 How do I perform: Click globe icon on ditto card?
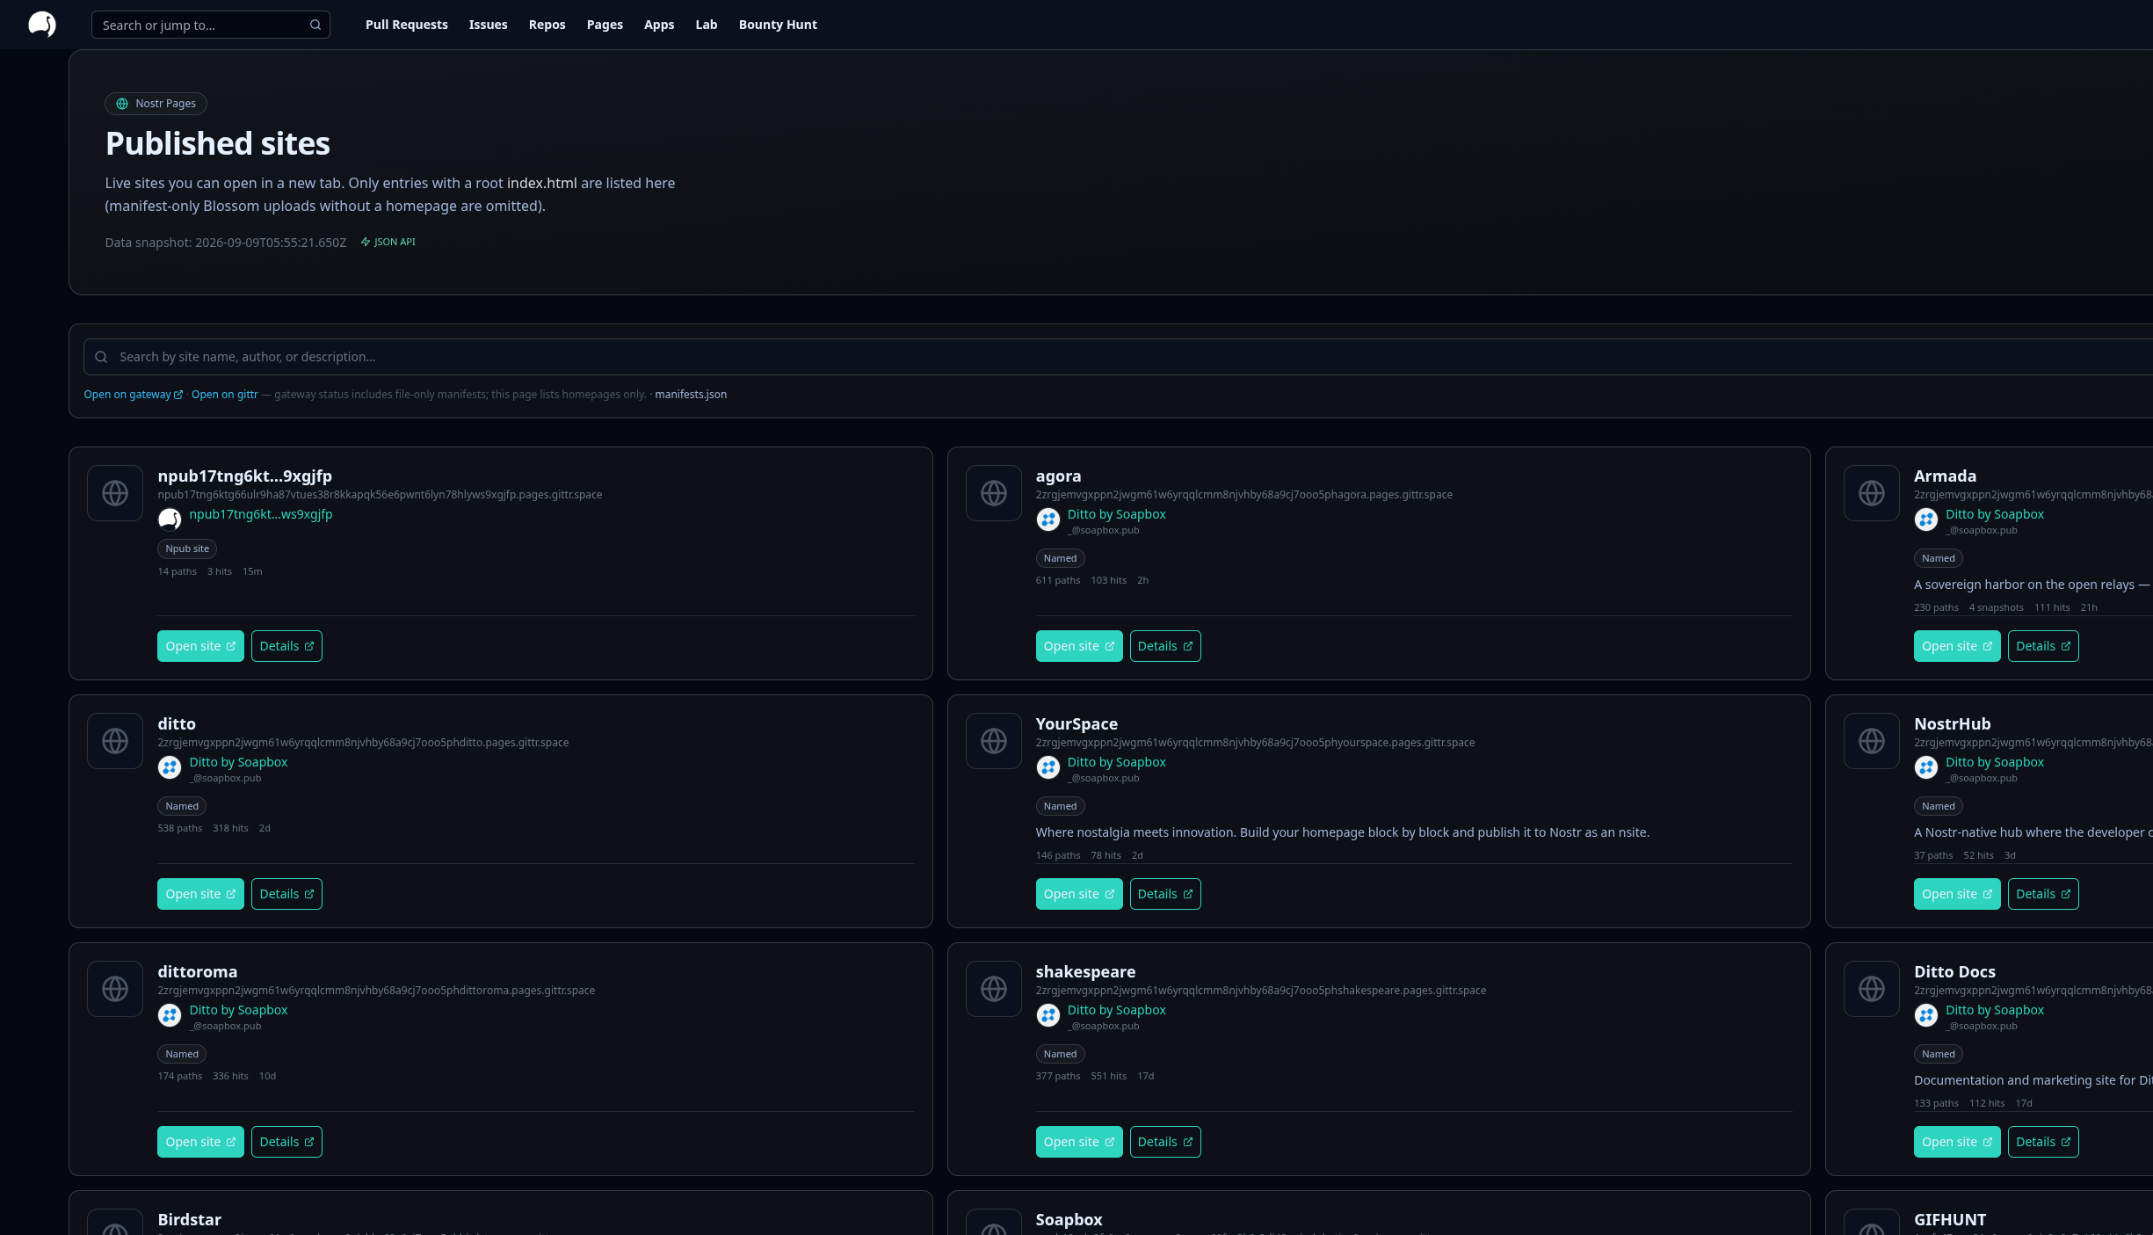[115, 741]
